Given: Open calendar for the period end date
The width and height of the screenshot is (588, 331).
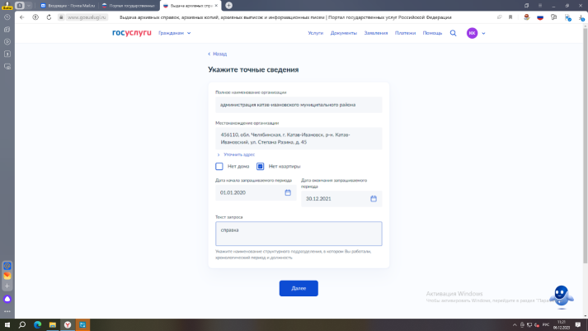Looking at the screenshot, I should pyautogui.click(x=374, y=199).
